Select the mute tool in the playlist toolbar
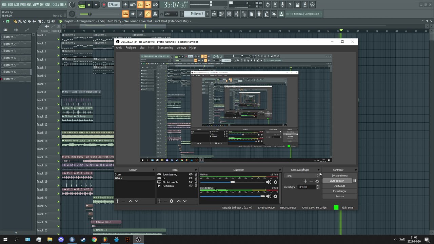The width and height of the screenshot is (434, 244). pyautogui.click(x=29, y=21)
